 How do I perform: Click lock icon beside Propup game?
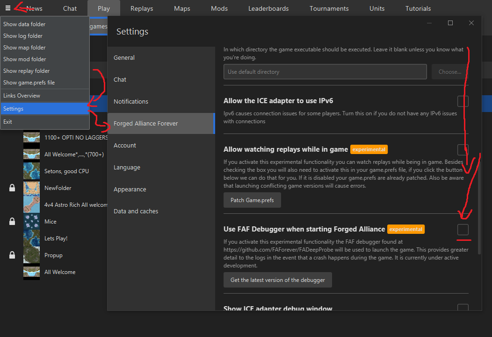point(12,255)
